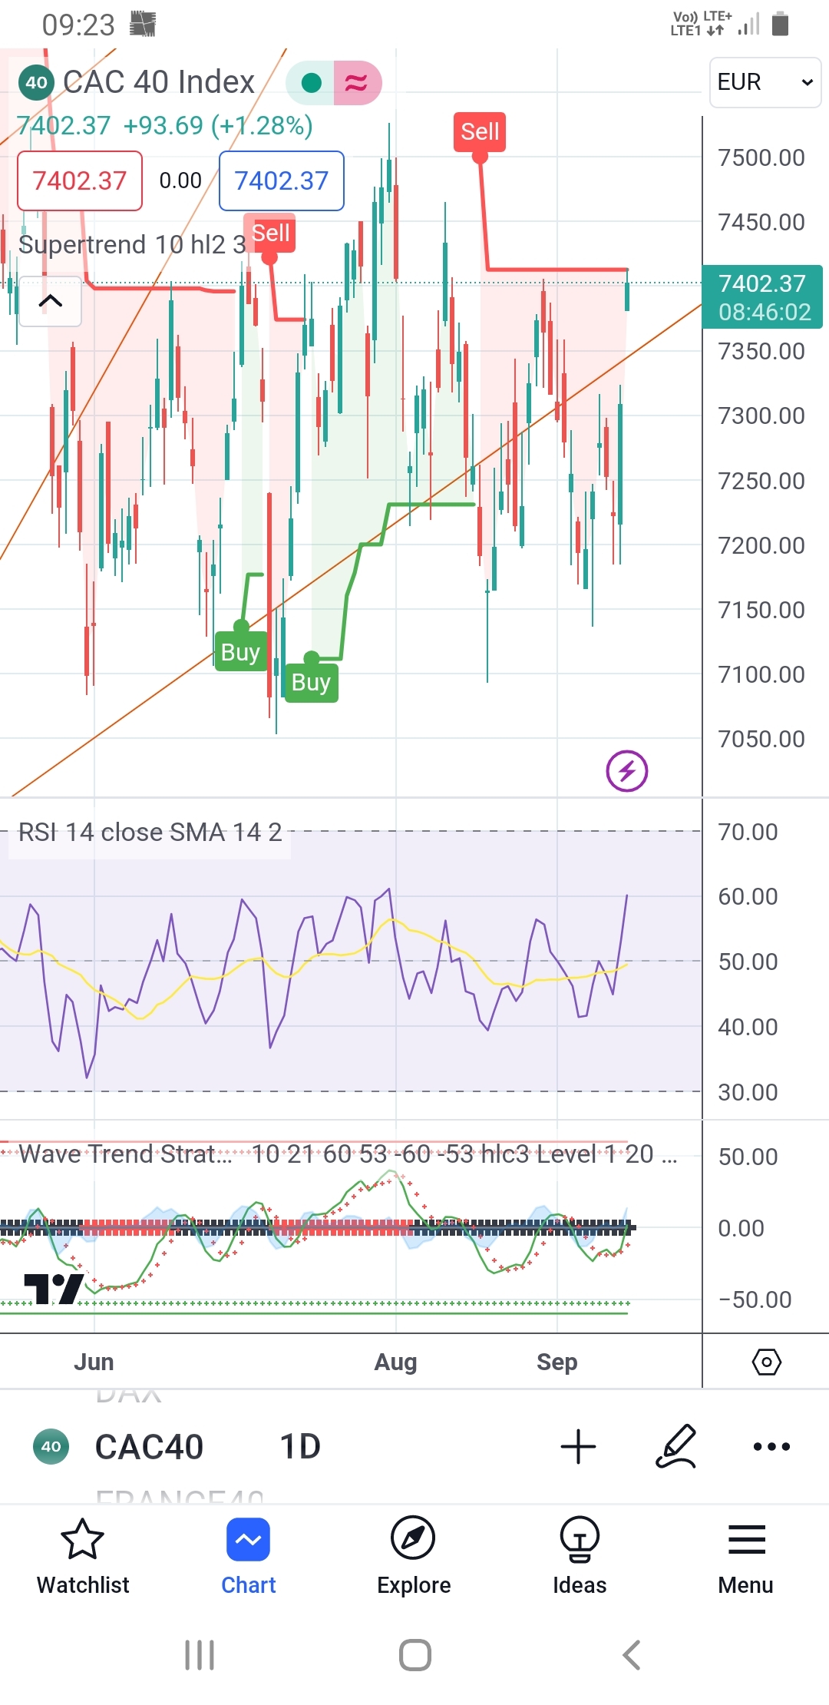This screenshot has width=829, height=1705.
Task: Select the drawing pencil tool icon
Action: [x=676, y=1446]
